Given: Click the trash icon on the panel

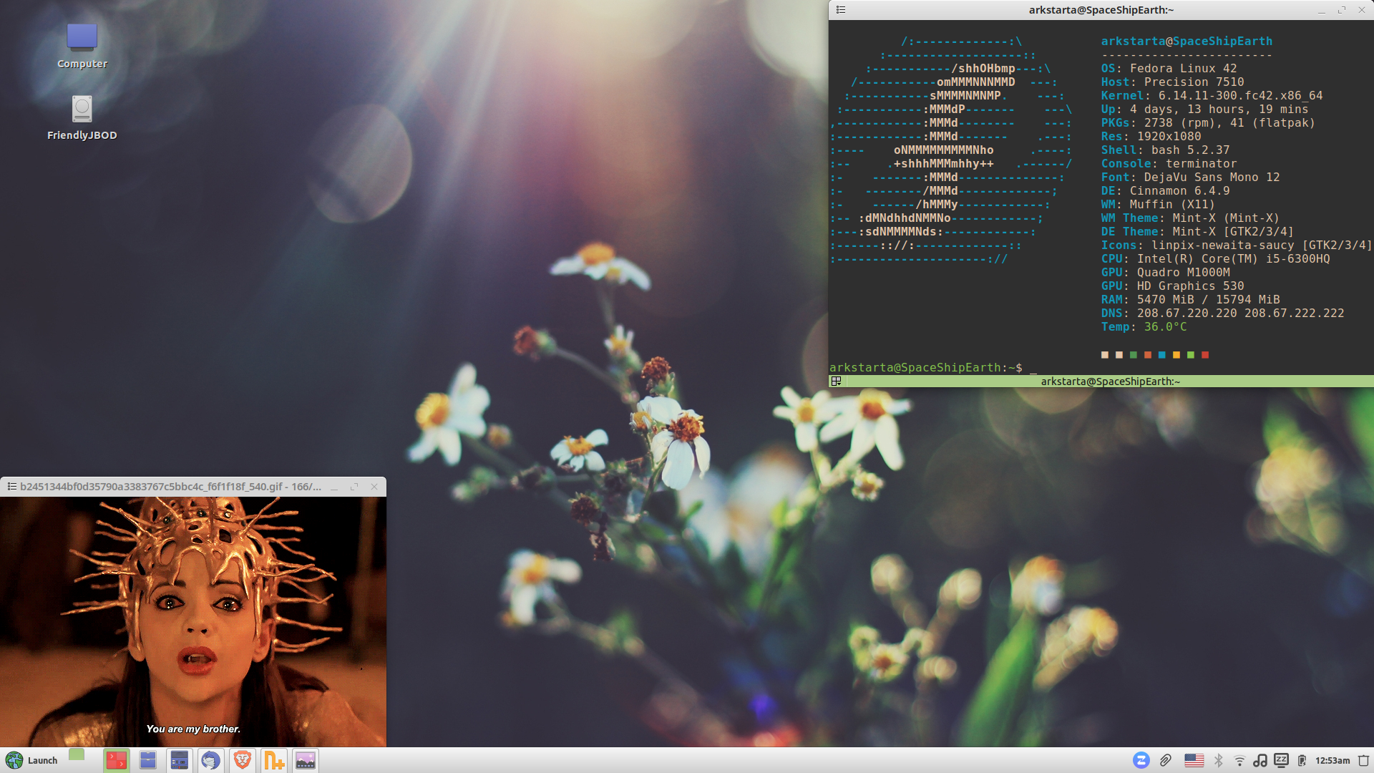Looking at the screenshot, I should tap(1363, 760).
